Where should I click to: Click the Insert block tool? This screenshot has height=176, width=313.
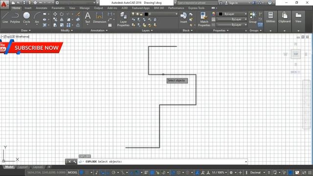(x=183, y=18)
